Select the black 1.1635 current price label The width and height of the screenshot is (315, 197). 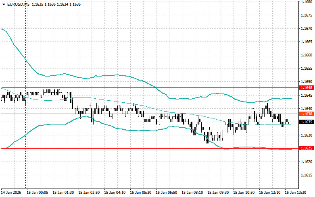pyautogui.click(x=307, y=122)
